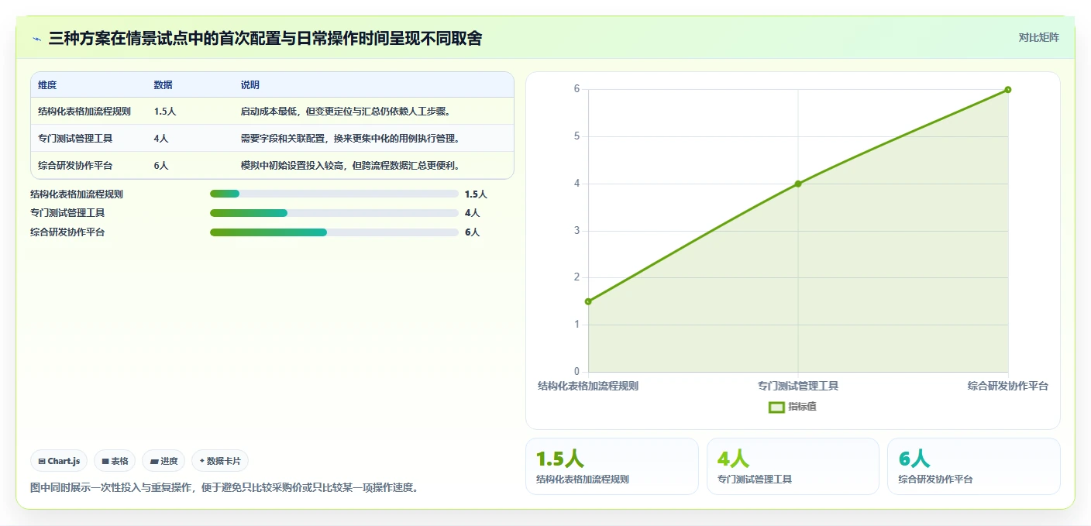This screenshot has width=1091, height=526.
Task: Click the 1.5人 data card
Action: pyautogui.click(x=612, y=466)
